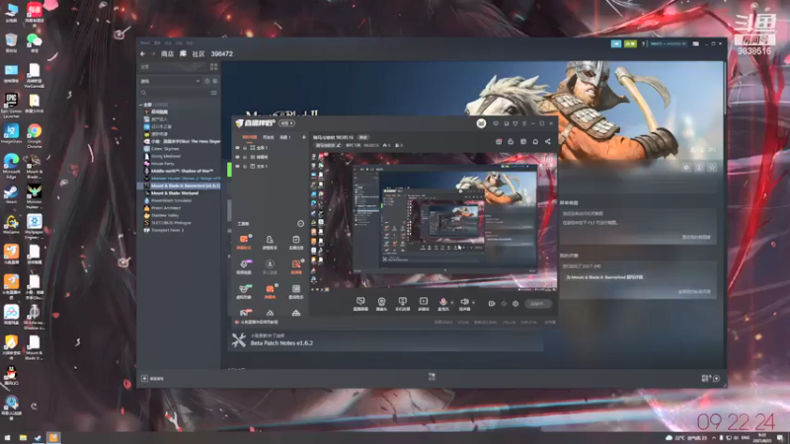The width and height of the screenshot is (790, 444).
Task: Mute the microphone in streaming toolbar
Action: coord(443,303)
